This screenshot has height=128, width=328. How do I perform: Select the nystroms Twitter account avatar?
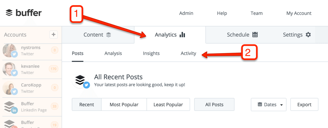[10, 50]
